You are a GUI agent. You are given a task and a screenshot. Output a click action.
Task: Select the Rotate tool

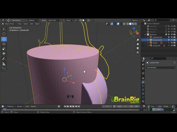(x=4, y=44)
